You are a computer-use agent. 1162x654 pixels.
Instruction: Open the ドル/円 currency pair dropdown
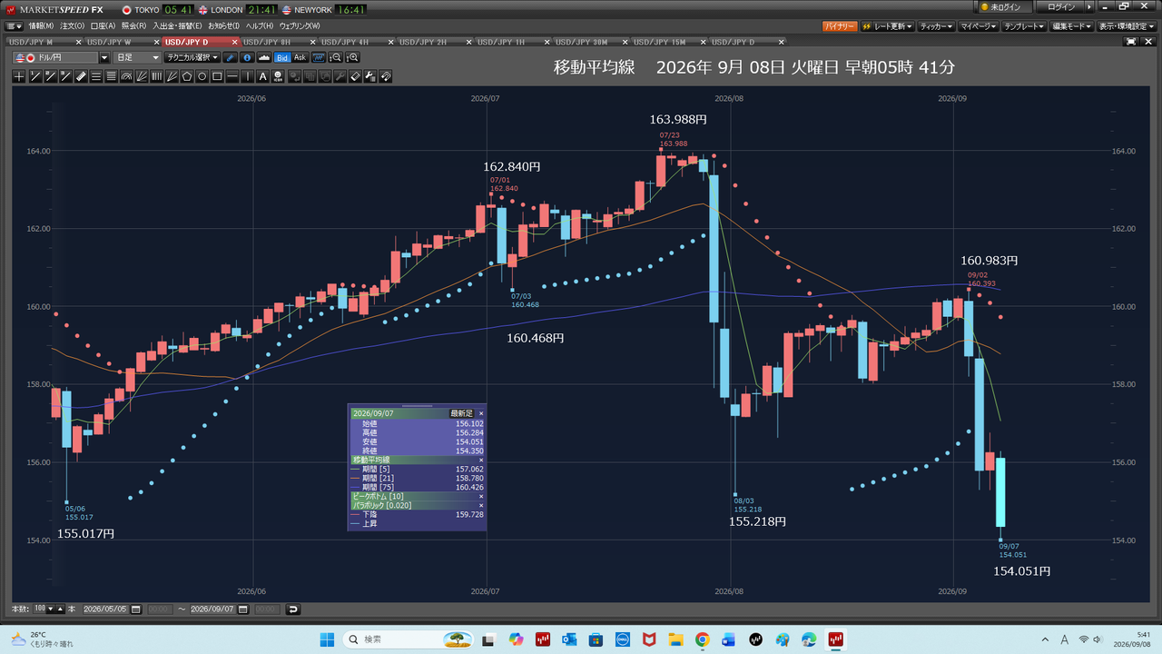[x=104, y=57]
